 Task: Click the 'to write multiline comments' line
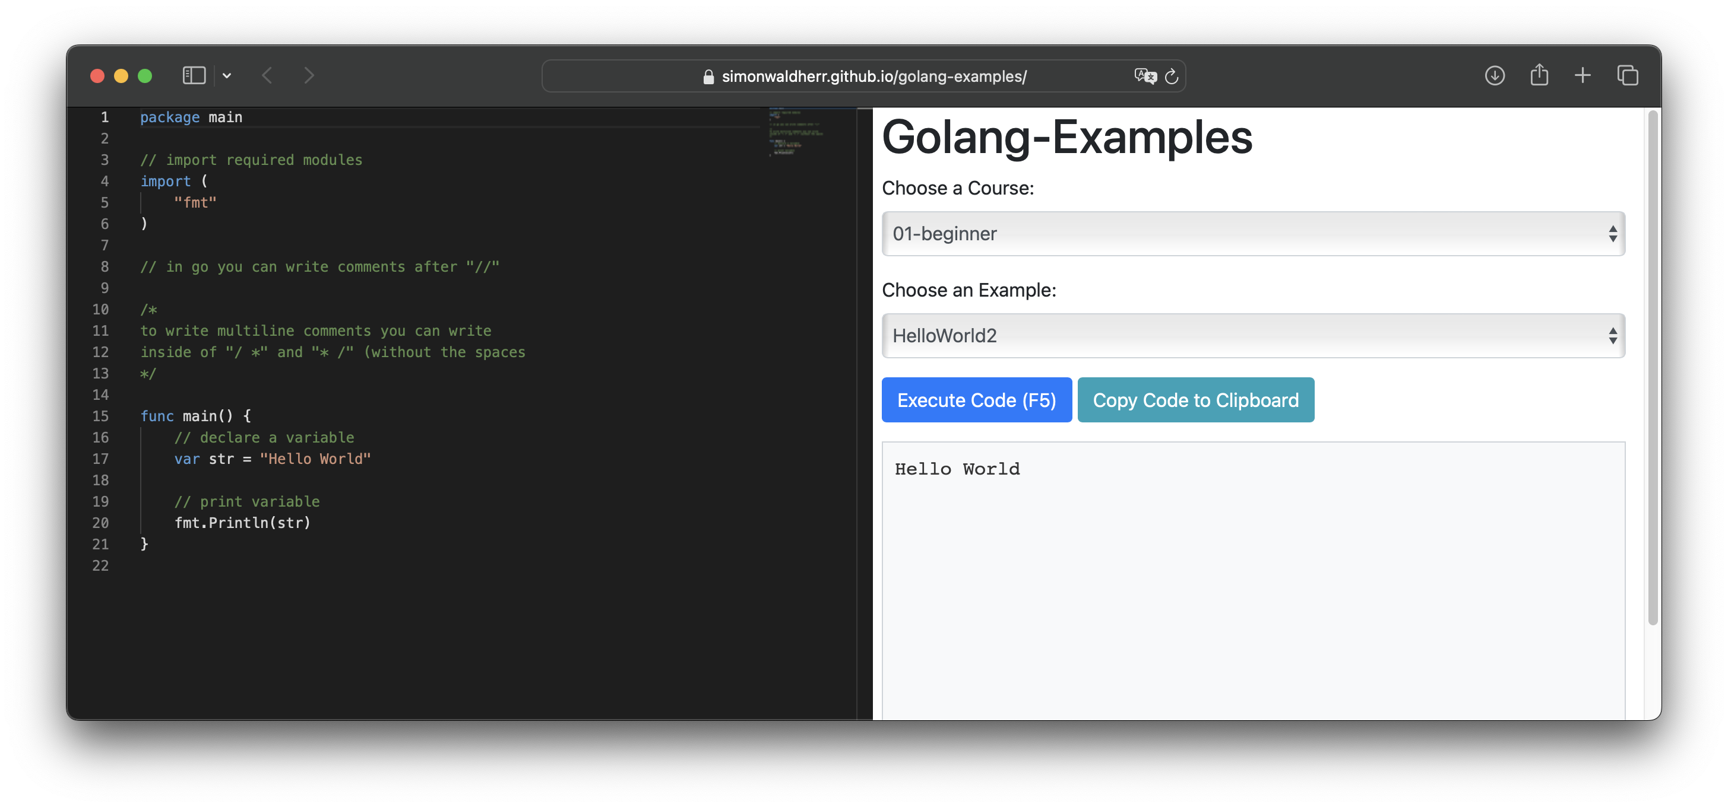click(x=315, y=331)
